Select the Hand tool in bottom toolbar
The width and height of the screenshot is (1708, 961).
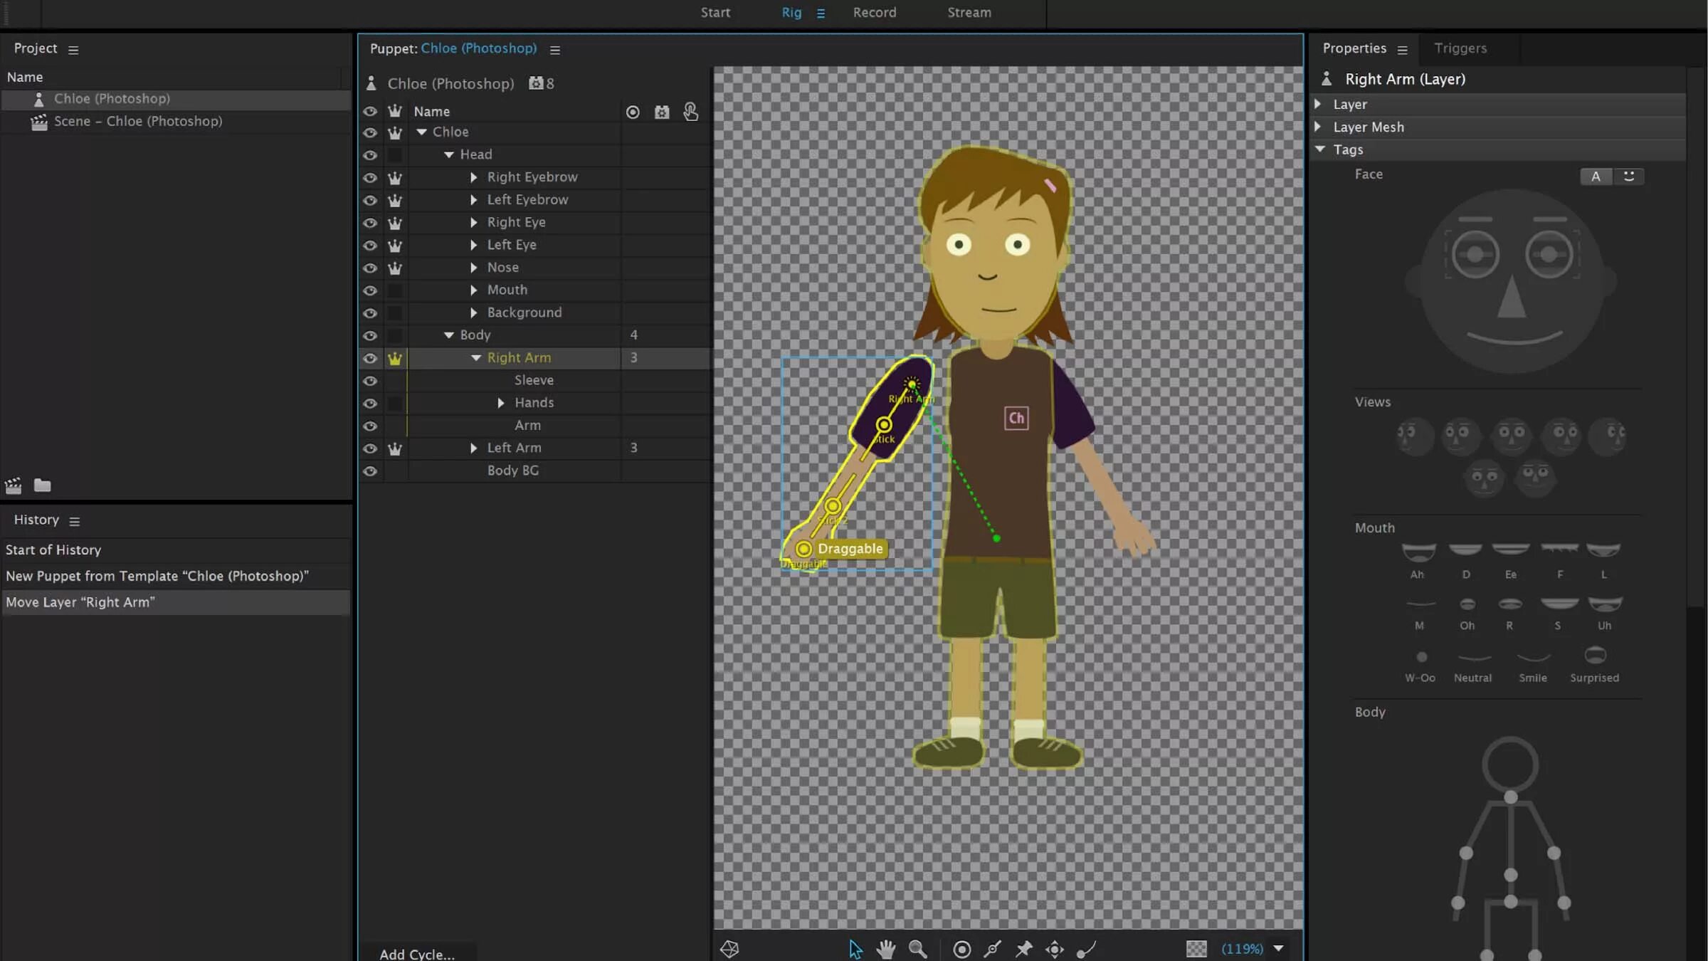tap(886, 949)
